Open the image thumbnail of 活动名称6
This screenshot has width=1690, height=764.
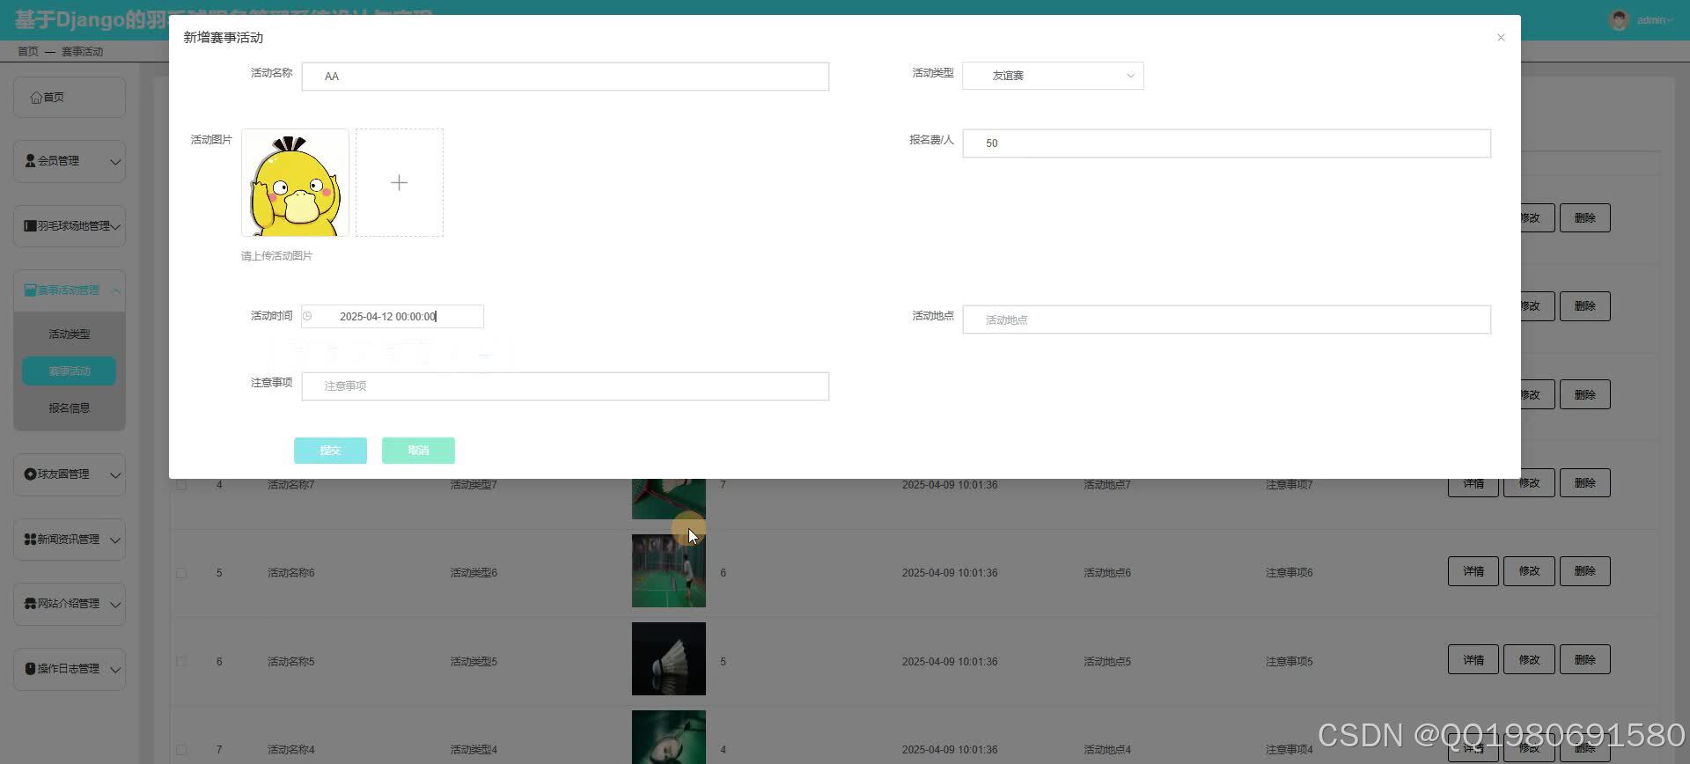coord(669,570)
